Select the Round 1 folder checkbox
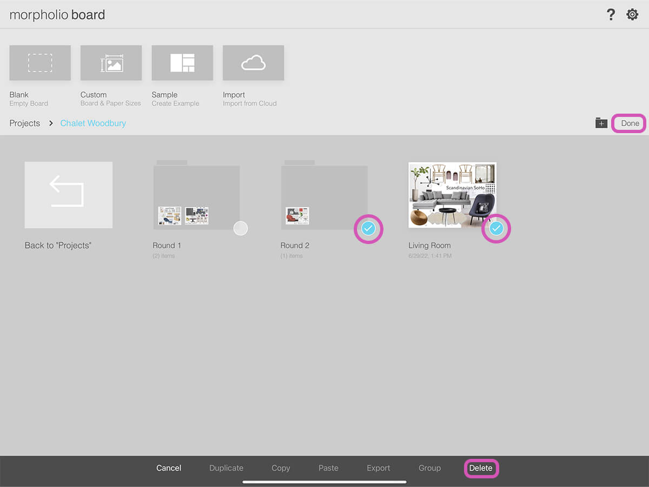Screen dimensions: 649x487 tap(240, 228)
